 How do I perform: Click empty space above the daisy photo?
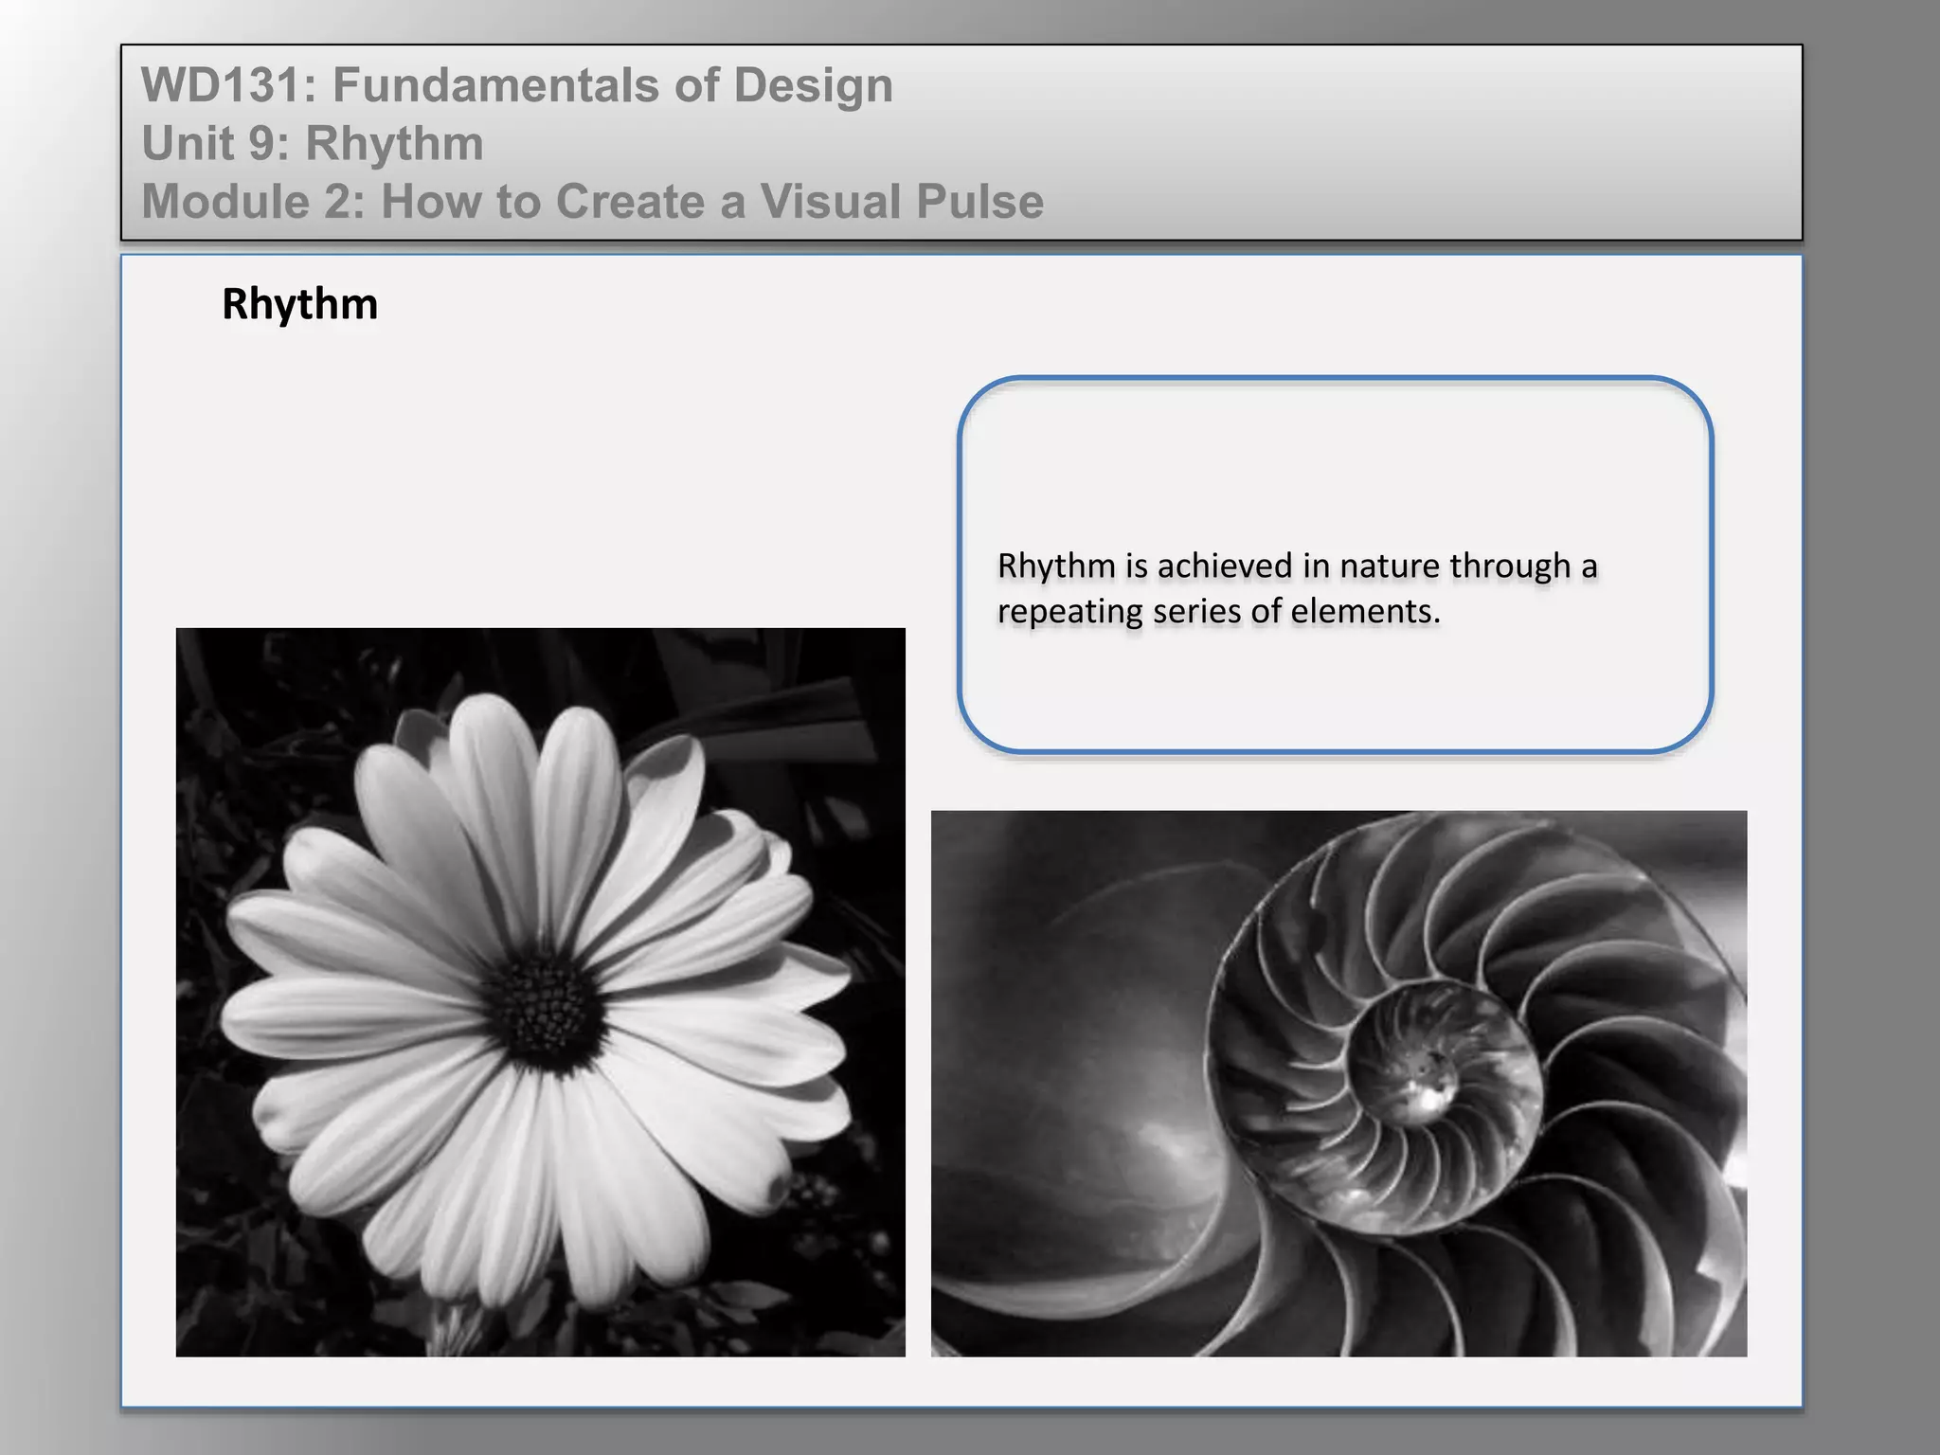pos(540,474)
